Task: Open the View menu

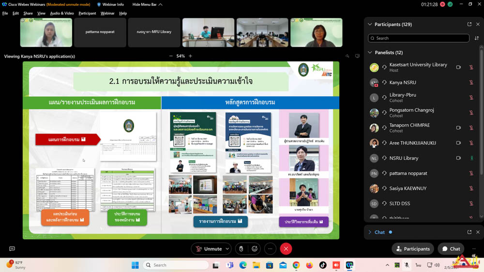Action: 41,13
